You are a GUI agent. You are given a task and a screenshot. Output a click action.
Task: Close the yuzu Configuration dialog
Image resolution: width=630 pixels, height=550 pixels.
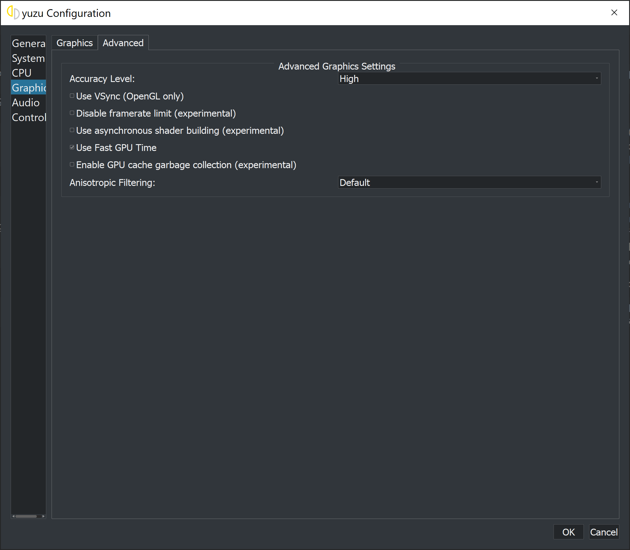[x=614, y=13]
